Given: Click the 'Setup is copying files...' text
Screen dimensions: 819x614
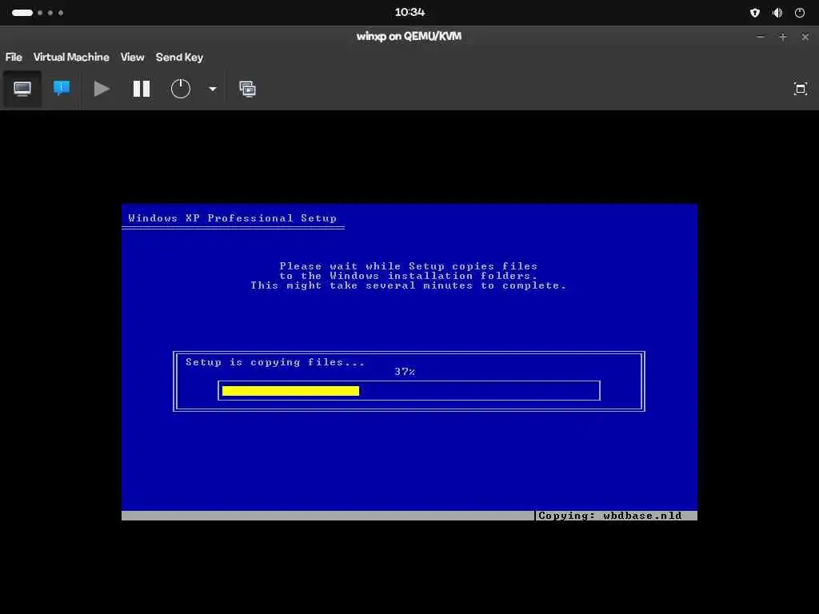Looking at the screenshot, I should [x=275, y=362].
